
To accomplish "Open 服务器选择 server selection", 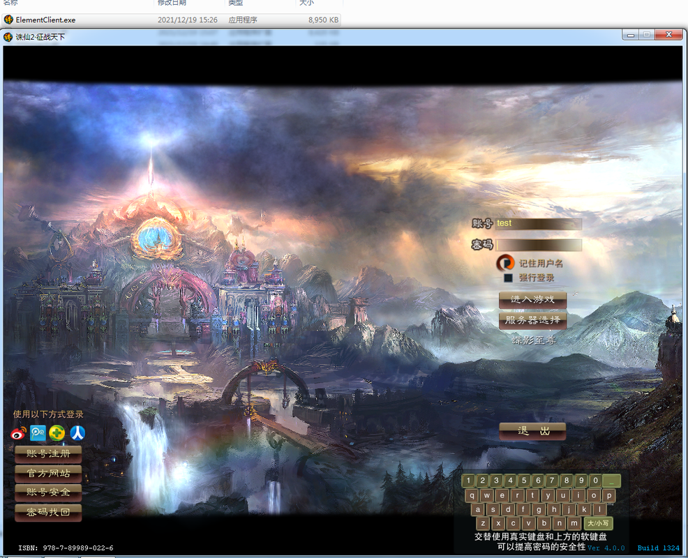I will pos(532,320).
